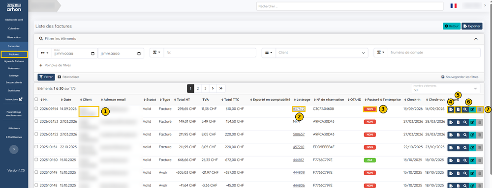Open the PDF of invoice 2025.10.151

click(x=458, y=148)
